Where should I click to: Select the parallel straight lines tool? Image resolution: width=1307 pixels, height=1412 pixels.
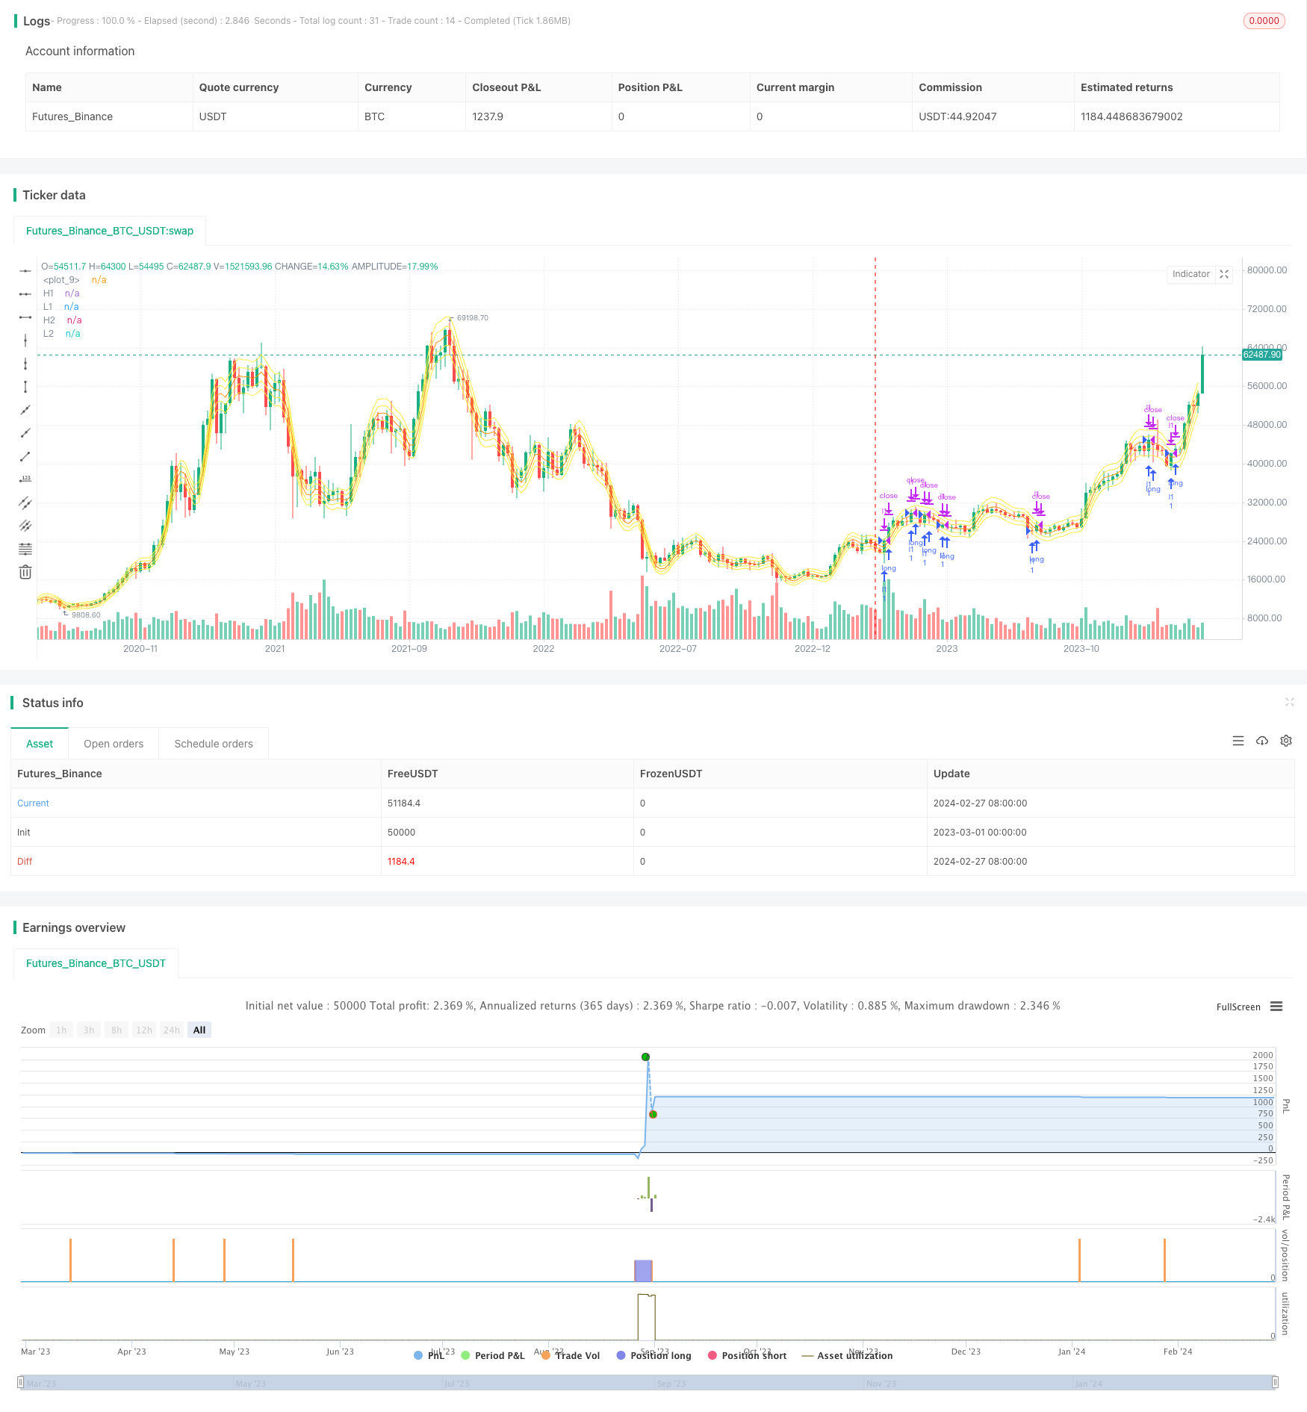click(25, 526)
